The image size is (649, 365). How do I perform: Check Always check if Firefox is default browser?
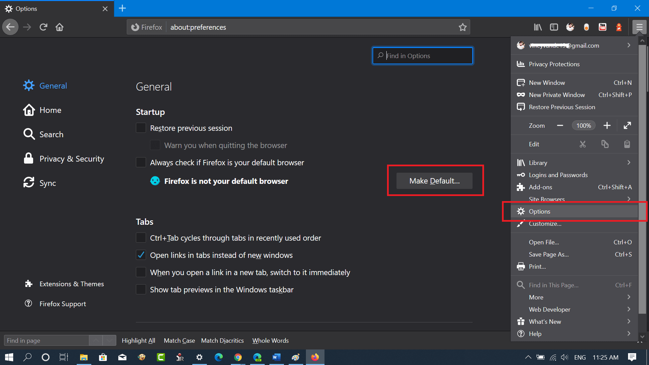141,163
